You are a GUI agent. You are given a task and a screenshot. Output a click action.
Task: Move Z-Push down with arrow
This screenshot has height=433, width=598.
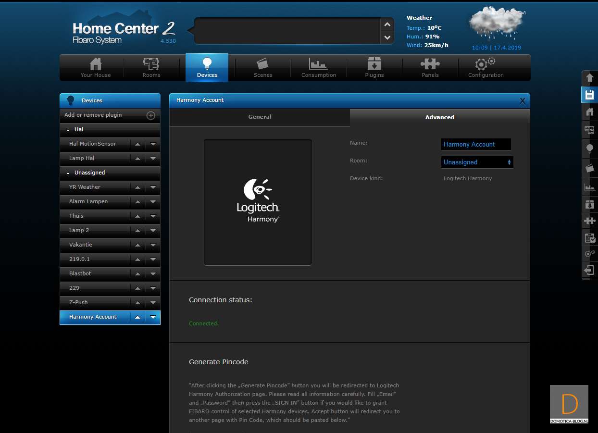[153, 303]
